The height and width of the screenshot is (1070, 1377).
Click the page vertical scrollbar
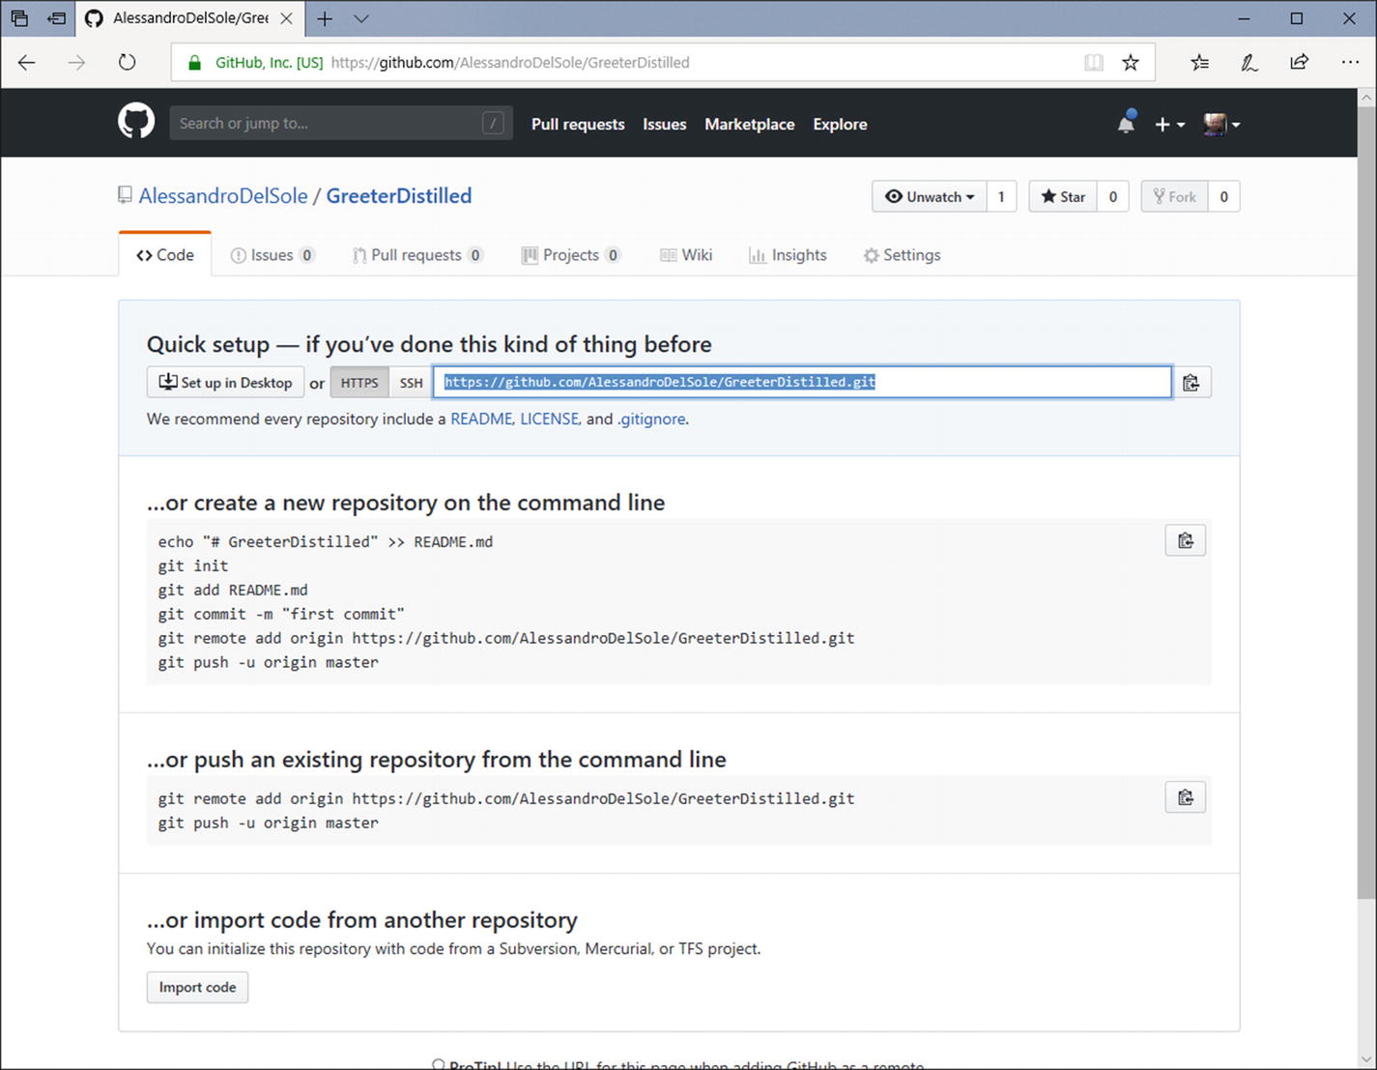click(x=1366, y=483)
